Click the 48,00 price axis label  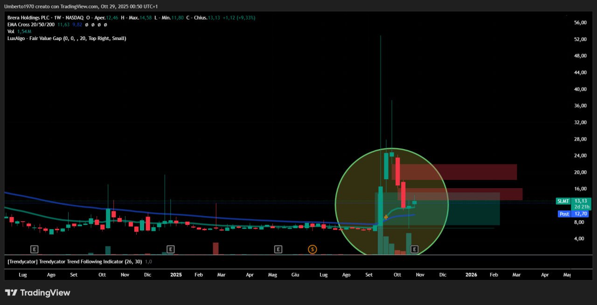580,56
